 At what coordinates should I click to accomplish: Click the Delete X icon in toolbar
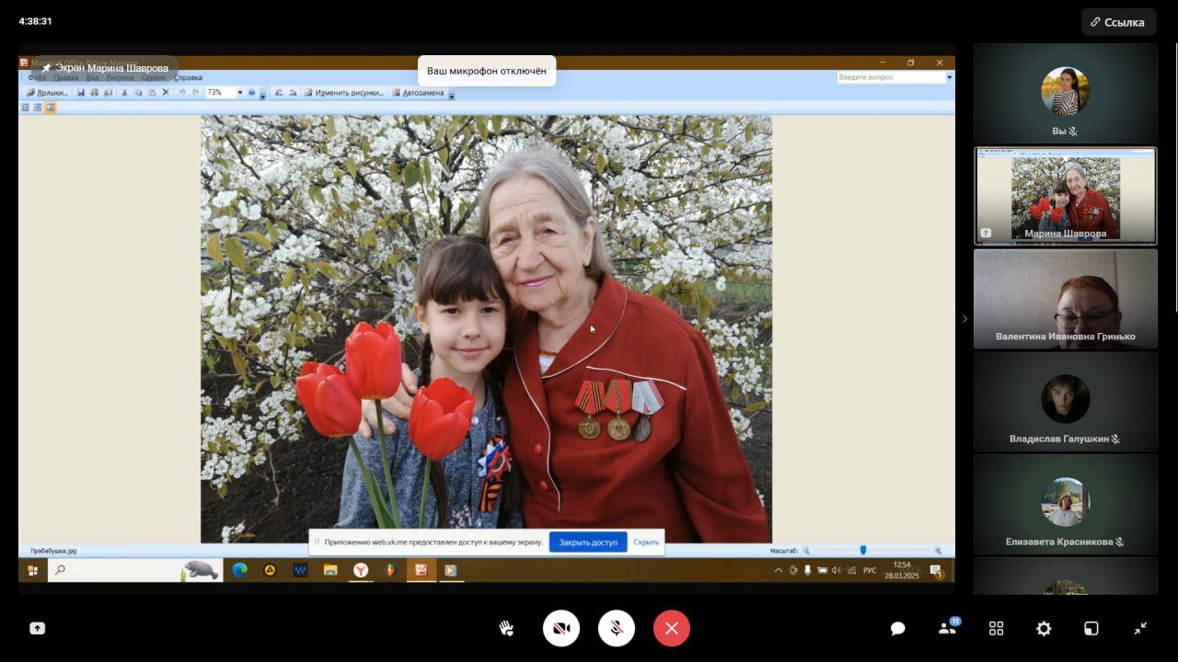pyautogui.click(x=166, y=93)
